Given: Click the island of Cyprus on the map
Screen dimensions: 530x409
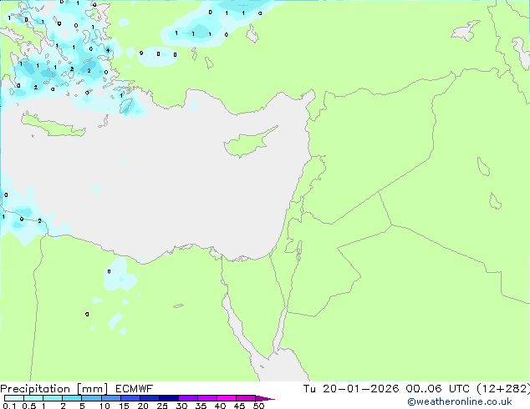Looking at the screenshot, I should pyautogui.click(x=248, y=144).
